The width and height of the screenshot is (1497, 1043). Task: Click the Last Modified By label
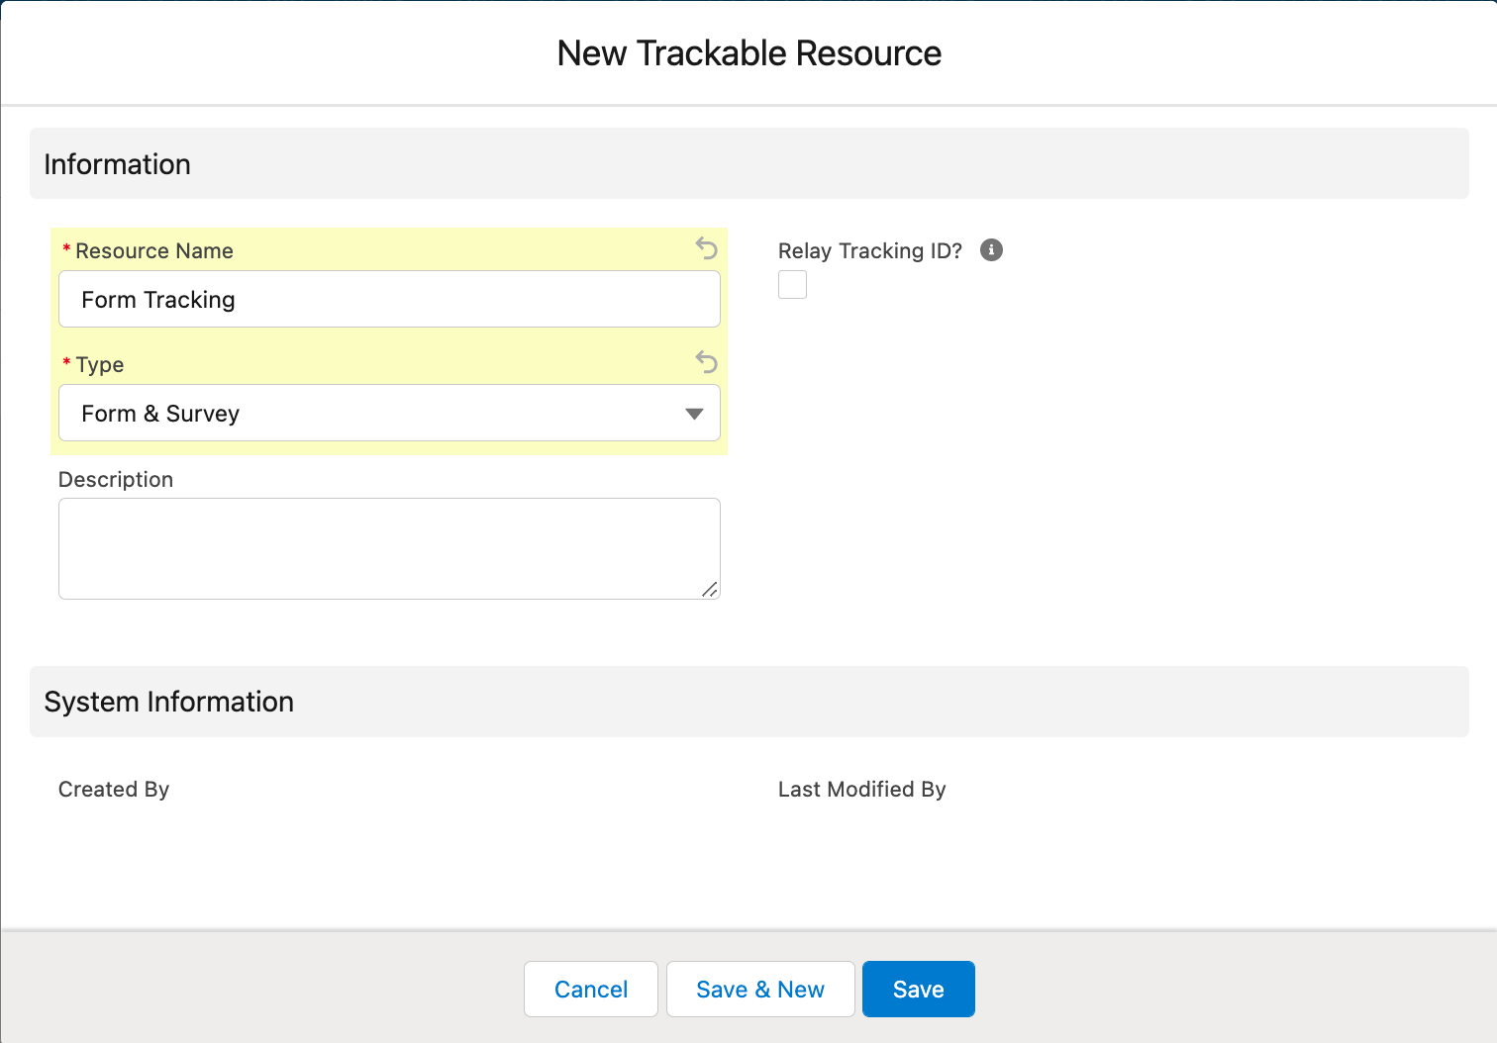pos(862,789)
